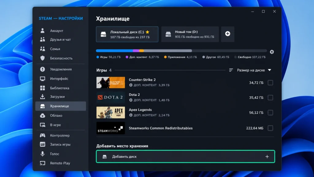Image resolution: width=314 pixels, height=177 pixels.
Task: Click the gear icon under Counter-Strike 2
Action: (131, 85)
